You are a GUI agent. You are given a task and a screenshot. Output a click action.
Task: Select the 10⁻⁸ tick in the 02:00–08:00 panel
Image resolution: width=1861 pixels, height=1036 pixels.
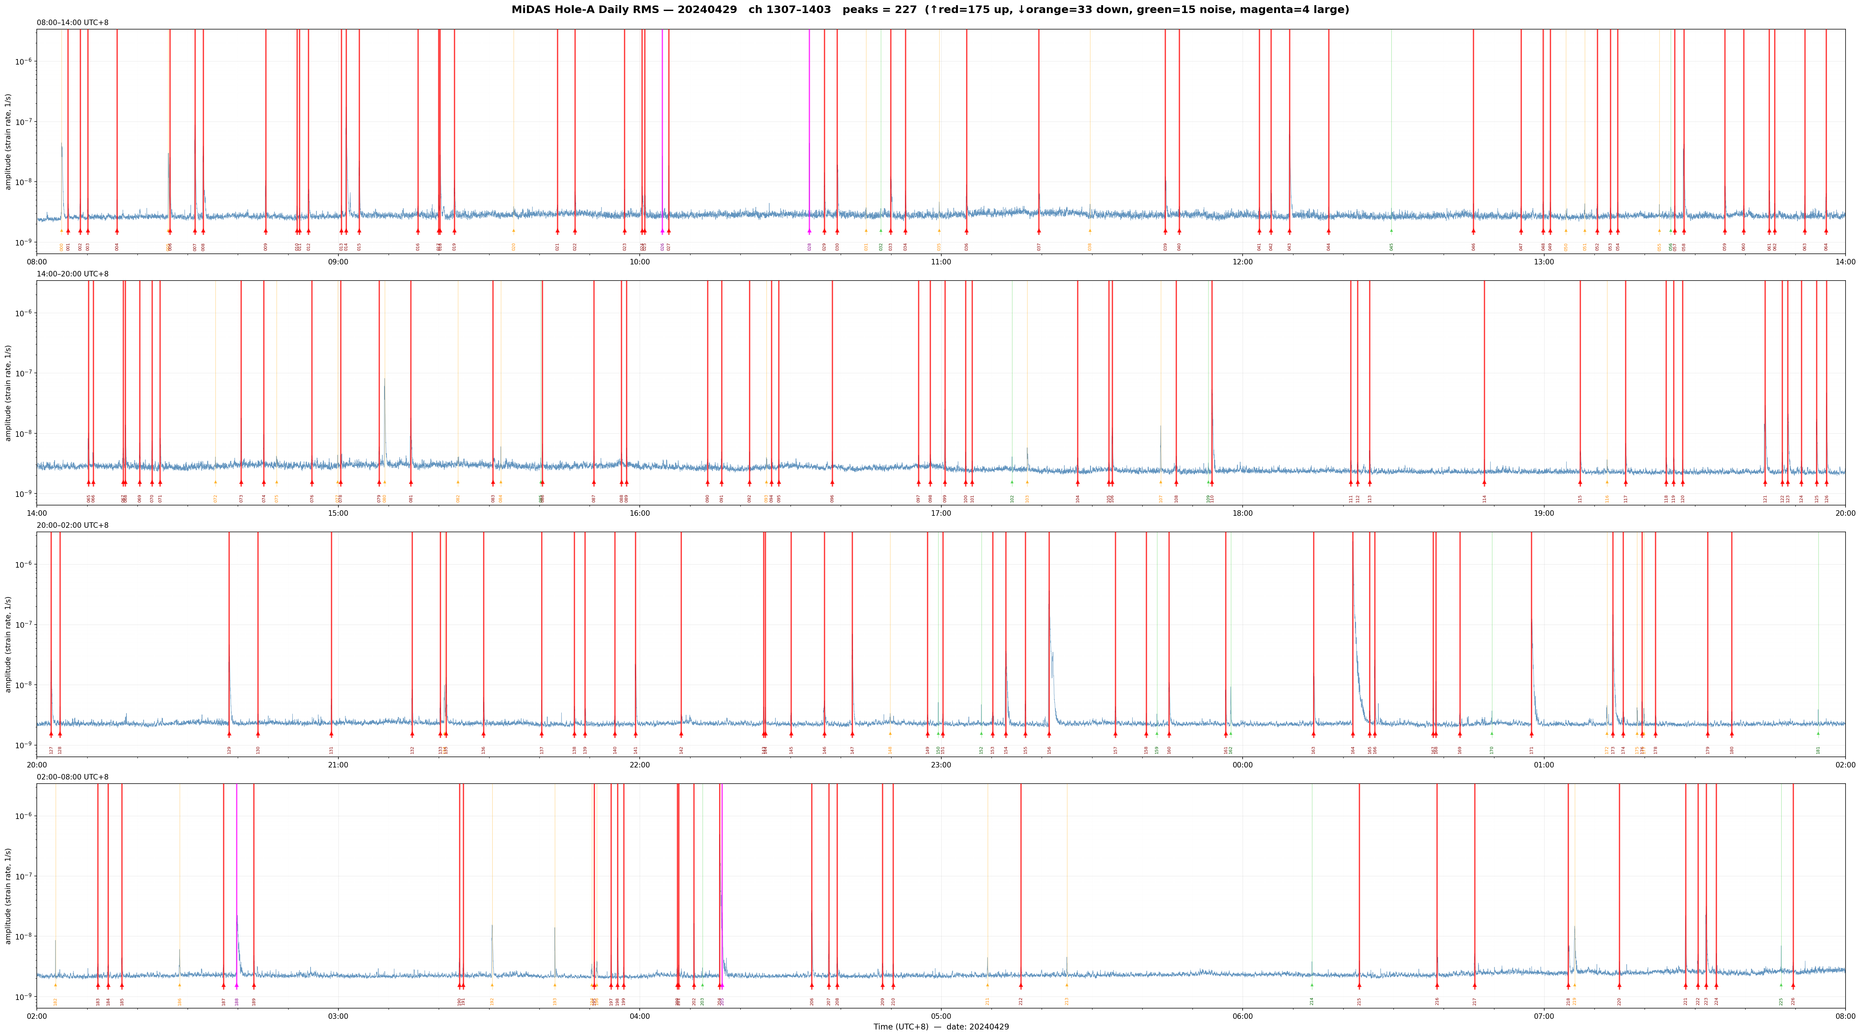pos(24,936)
